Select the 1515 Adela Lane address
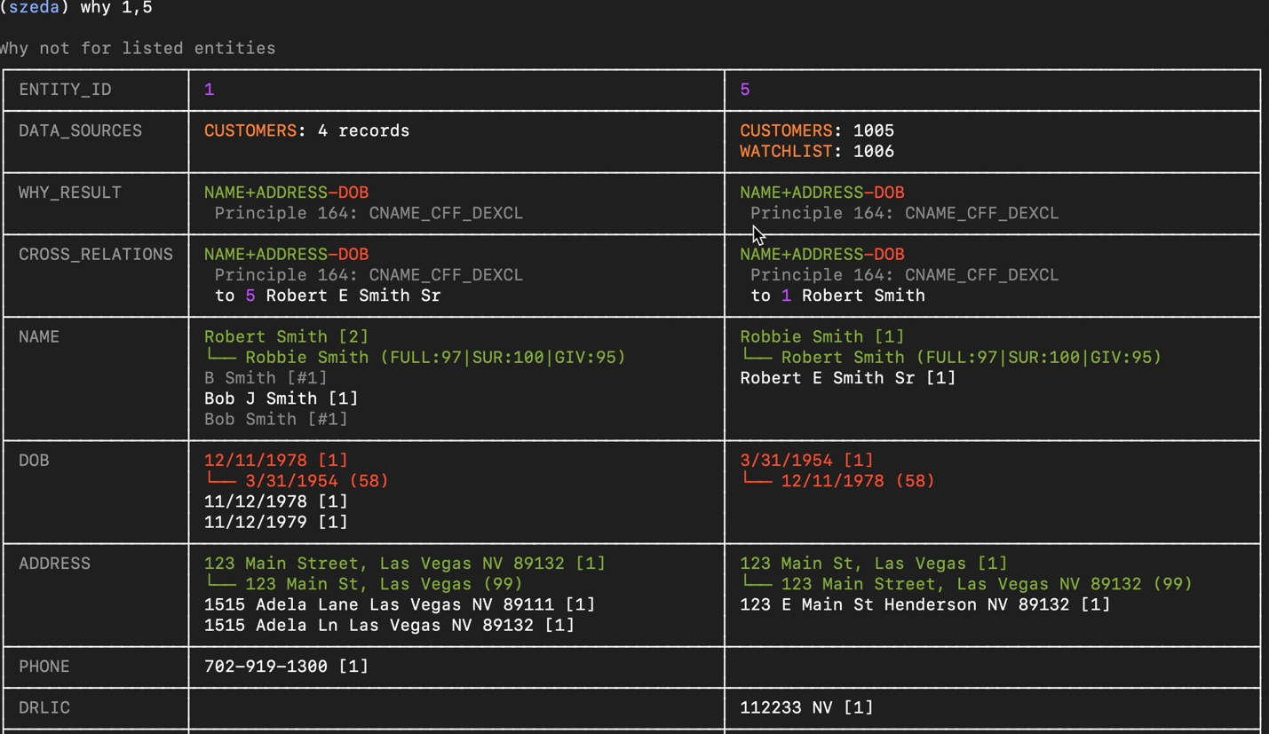Screen dimensions: 1269x734 [x=399, y=605]
